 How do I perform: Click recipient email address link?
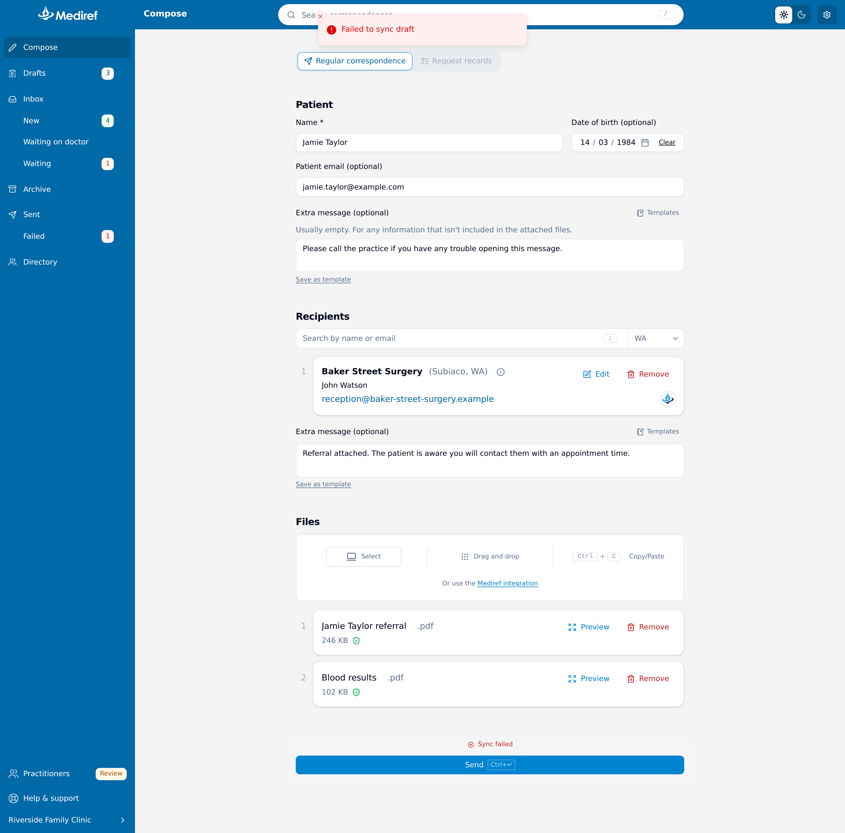click(407, 399)
